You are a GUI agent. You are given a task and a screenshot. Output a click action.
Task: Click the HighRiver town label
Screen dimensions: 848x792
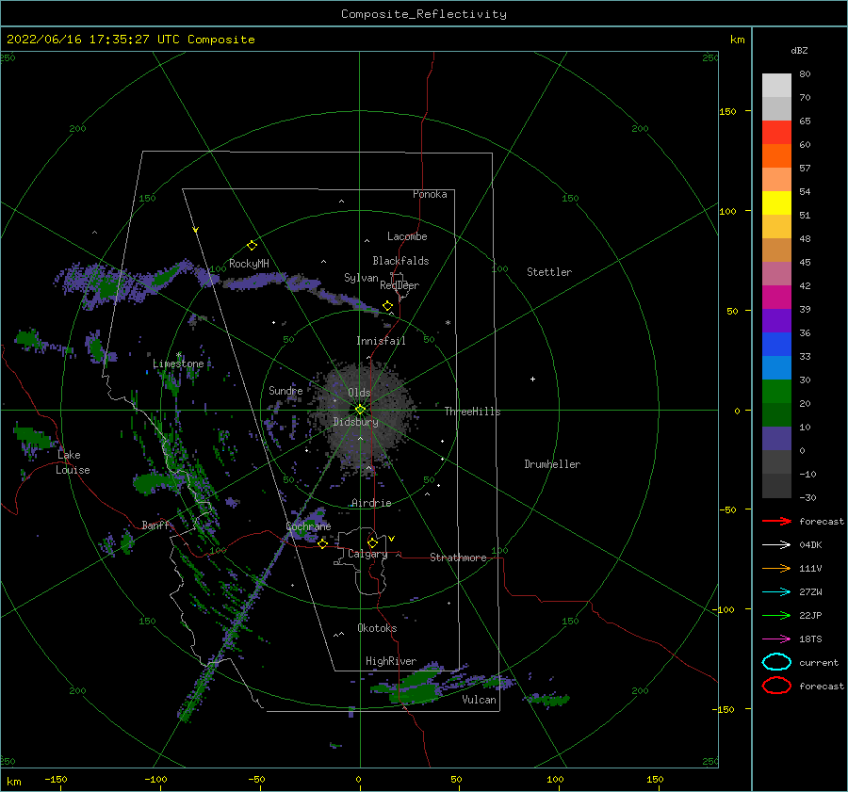click(x=391, y=661)
